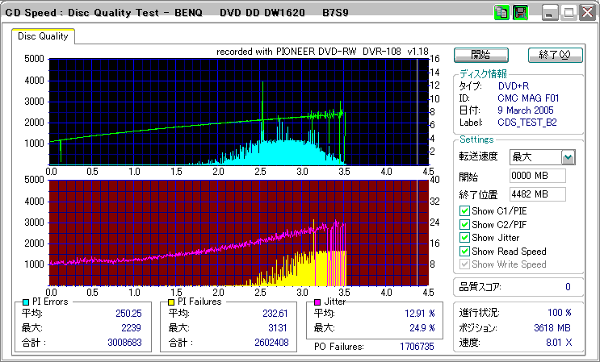Image resolution: width=600 pixels, height=362 pixels.
Task: Click the 終了 exit button
Action: tap(556, 55)
